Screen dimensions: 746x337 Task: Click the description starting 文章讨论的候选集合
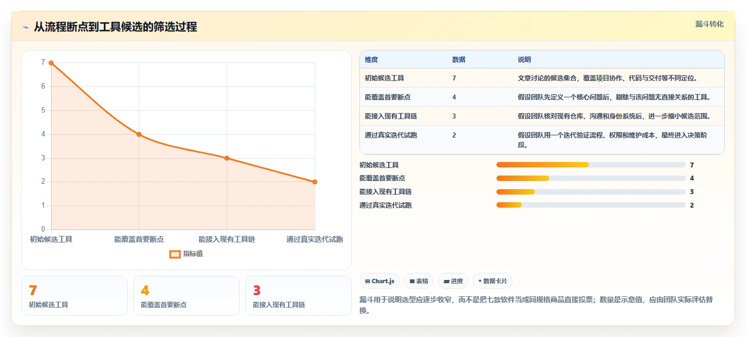[607, 78]
